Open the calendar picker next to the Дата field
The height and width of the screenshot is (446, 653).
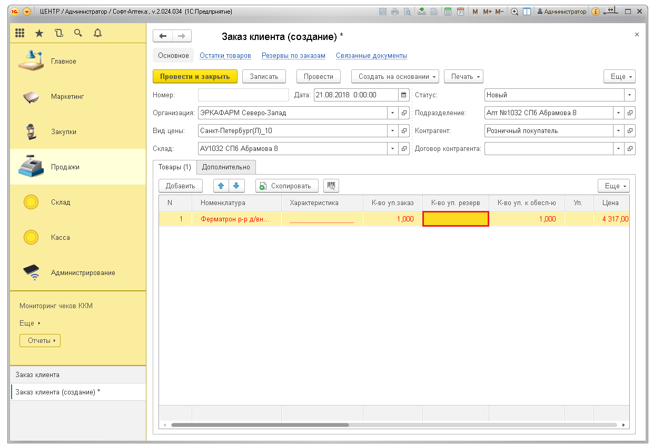tap(404, 95)
